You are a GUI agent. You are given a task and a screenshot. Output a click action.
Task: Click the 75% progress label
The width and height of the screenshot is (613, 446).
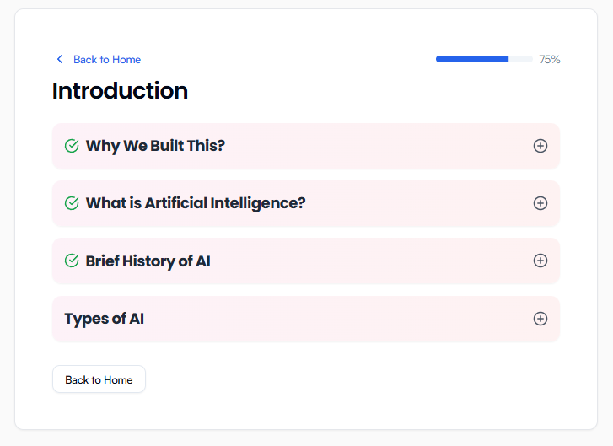click(x=550, y=59)
